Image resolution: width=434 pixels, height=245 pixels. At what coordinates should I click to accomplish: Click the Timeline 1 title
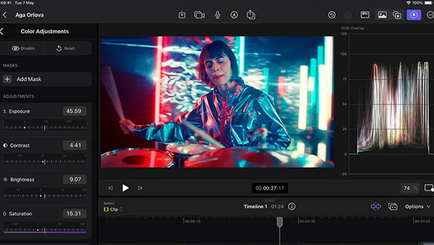[x=255, y=206]
